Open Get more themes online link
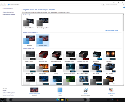The image size is (125, 102). [x=111, y=31]
